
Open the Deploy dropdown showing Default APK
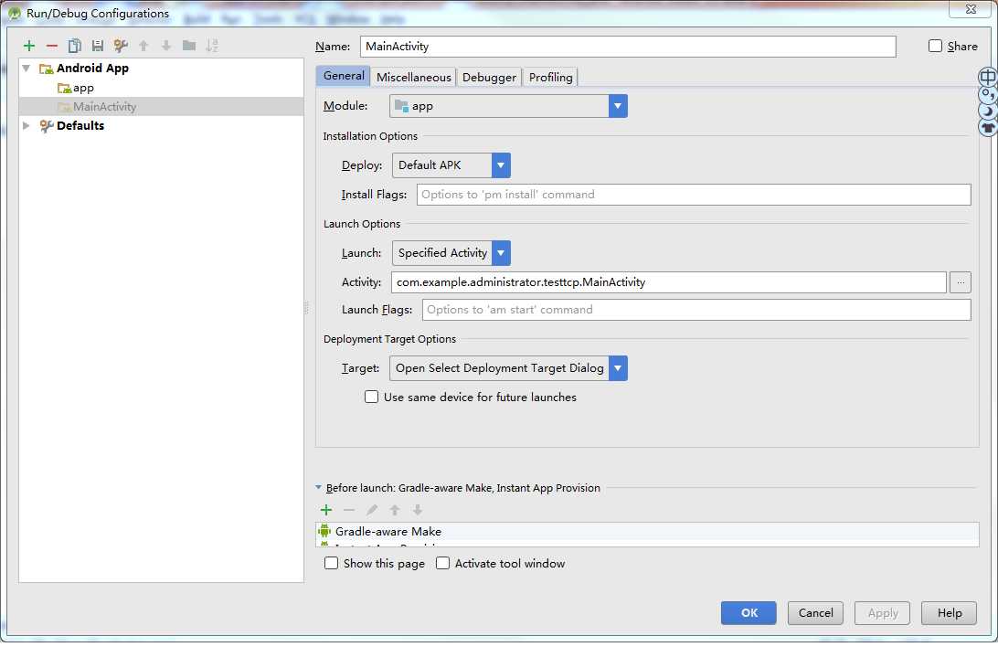(x=451, y=164)
